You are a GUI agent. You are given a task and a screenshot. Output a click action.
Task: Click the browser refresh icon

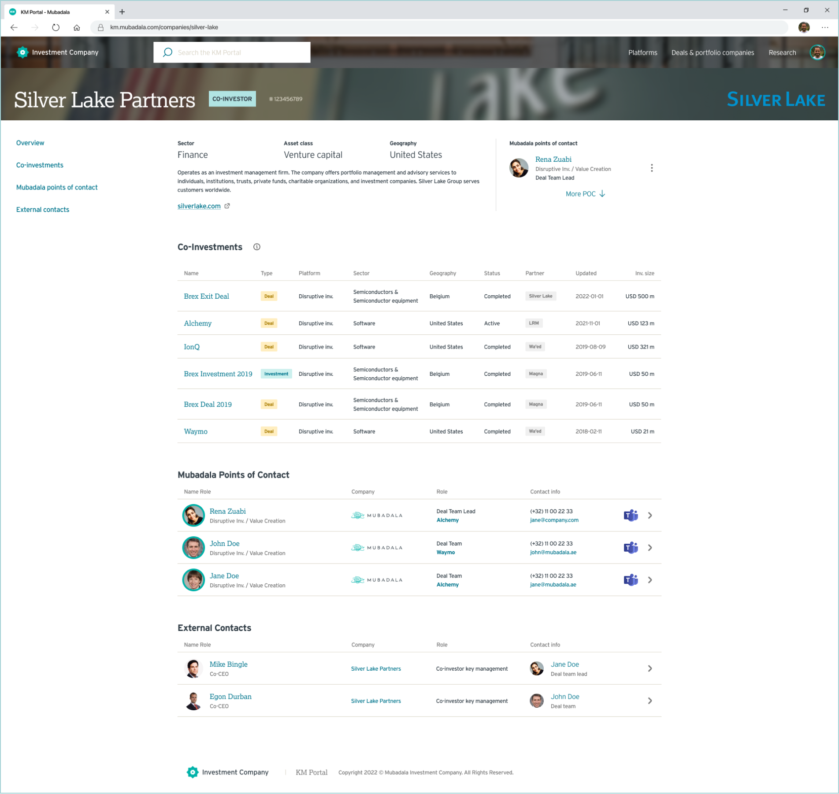(56, 27)
